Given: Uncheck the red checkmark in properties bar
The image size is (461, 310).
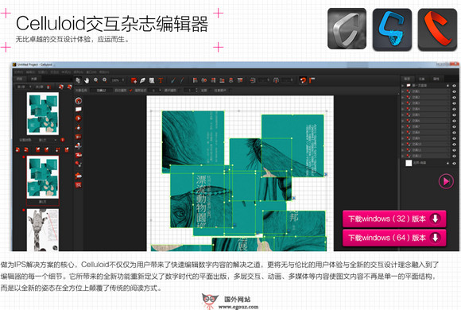Looking at the screenshot, I should pyautogui.click(x=131, y=91).
